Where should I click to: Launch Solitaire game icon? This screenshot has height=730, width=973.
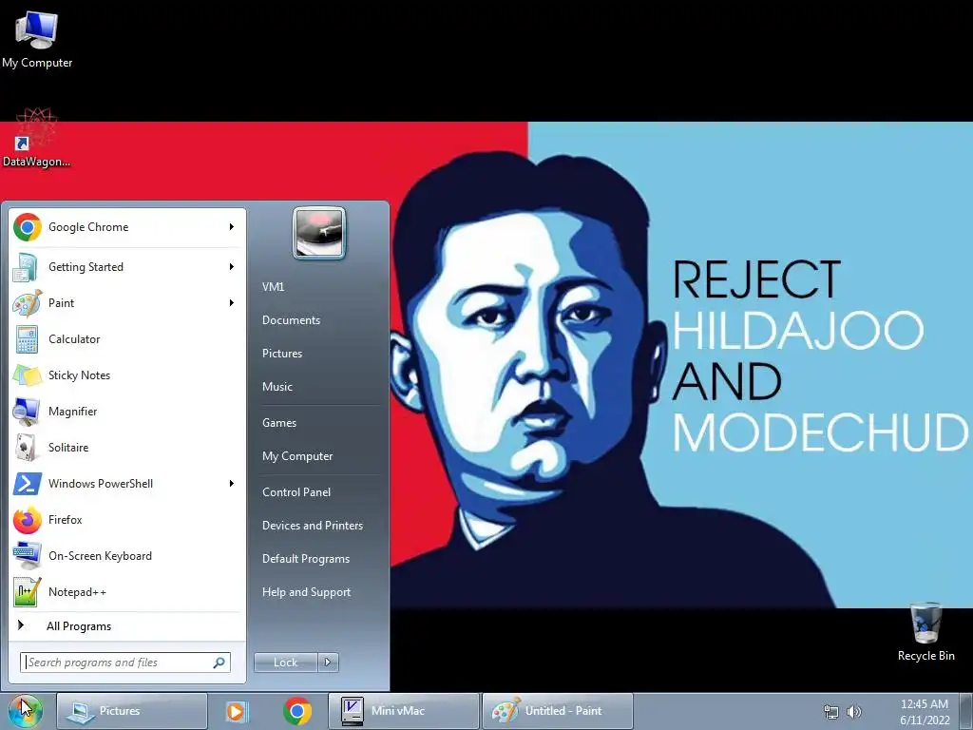[27, 448]
